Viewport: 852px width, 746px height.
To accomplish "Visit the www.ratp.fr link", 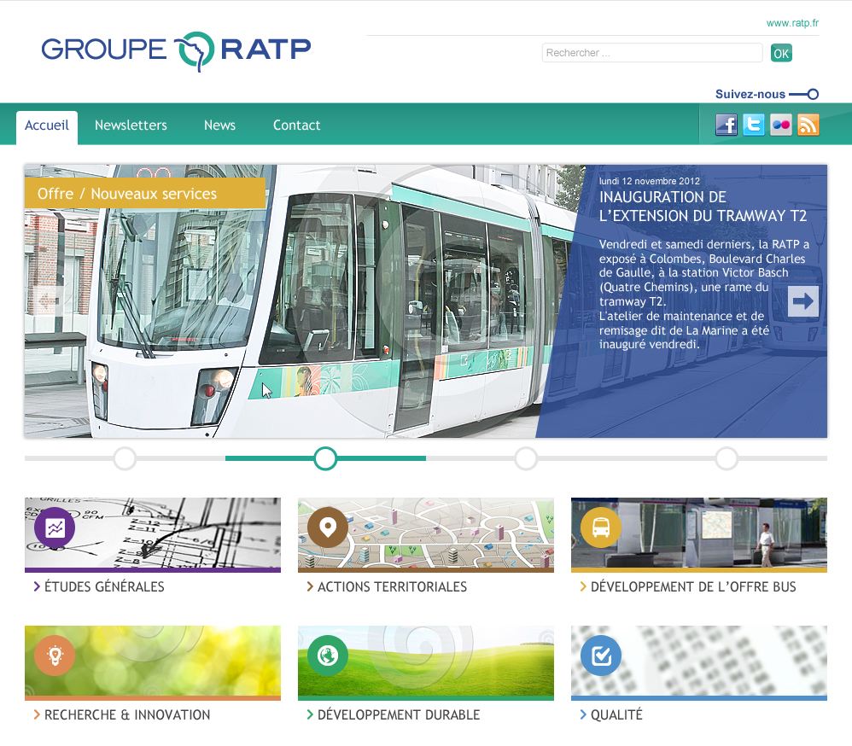I will (x=792, y=23).
